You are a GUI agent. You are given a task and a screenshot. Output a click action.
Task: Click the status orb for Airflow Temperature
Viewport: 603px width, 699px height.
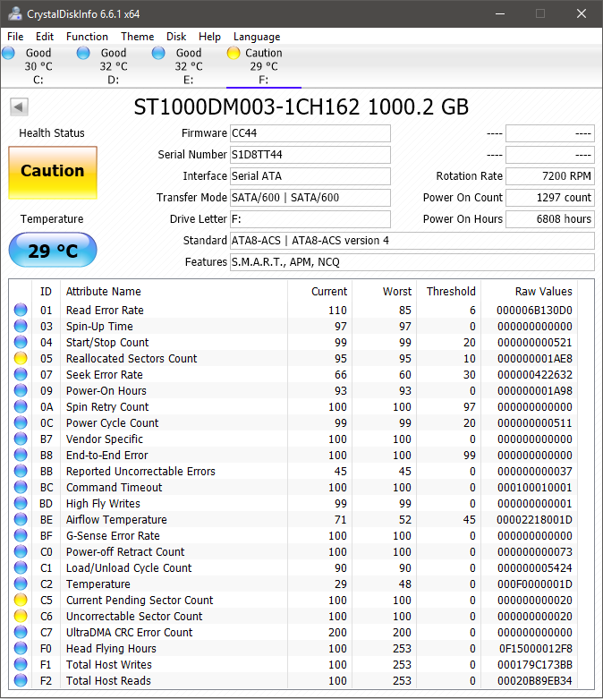21,519
